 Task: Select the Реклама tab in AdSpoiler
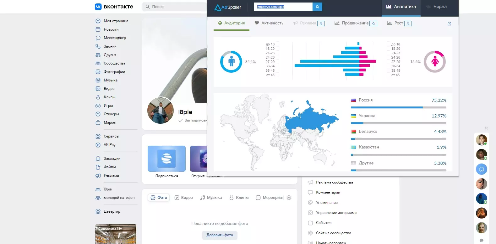[309, 23]
